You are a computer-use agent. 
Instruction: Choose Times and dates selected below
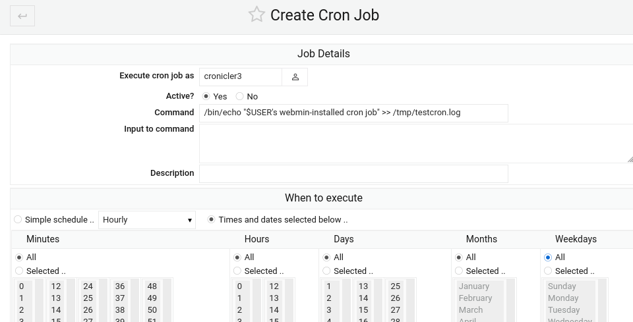pos(212,219)
